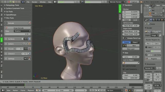Screen dimensions: 165x92
Task: Enable the Lock Camera to View checkbox
Action: [124, 69]
